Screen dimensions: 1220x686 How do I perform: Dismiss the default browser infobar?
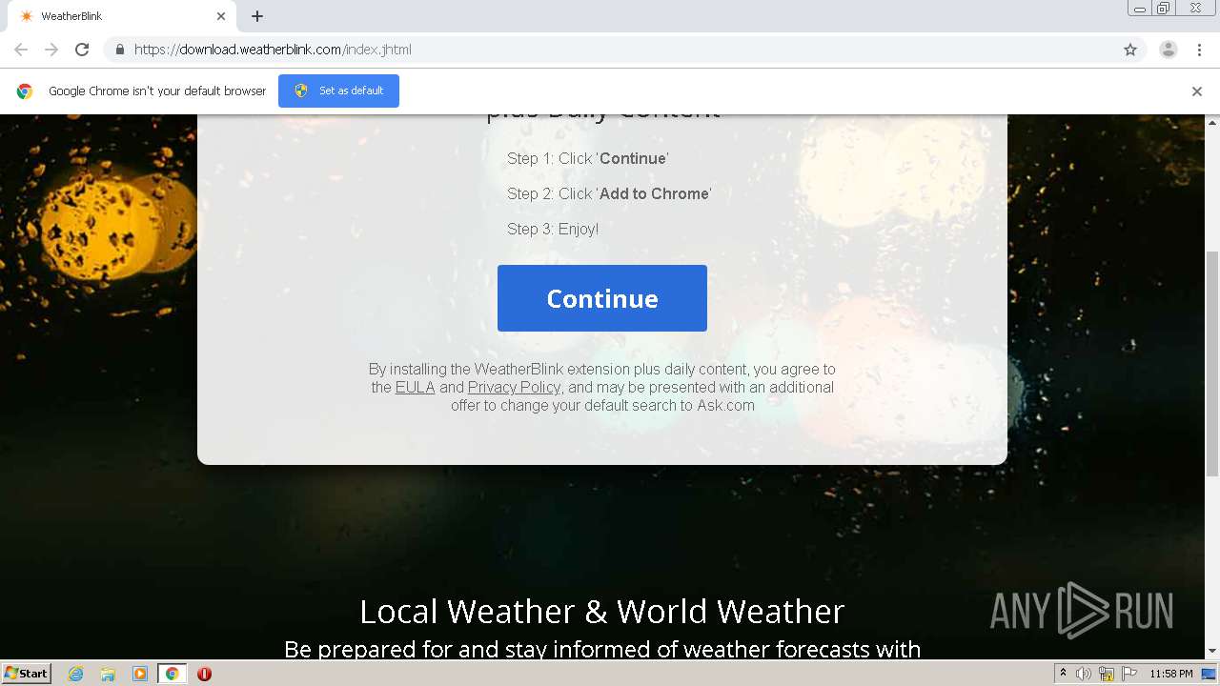(1197, 91)
